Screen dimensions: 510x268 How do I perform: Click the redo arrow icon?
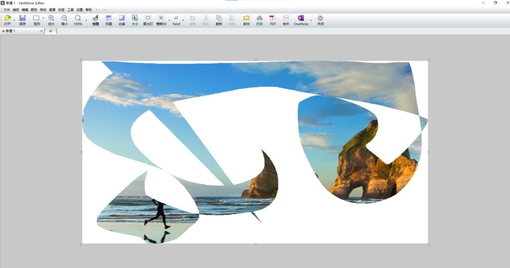coord(104,10)
